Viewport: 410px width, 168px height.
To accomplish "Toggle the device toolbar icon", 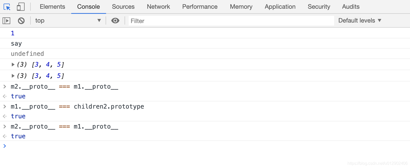I will pyautogui.click(x=20, y=7).
